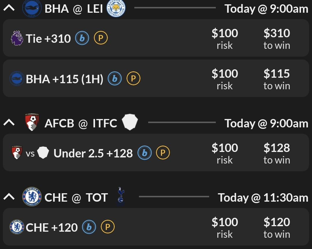Click the Premier League lion icon
Image resolution: width=312 pixels, height=249 pixels.
click(x=17, y=38)
